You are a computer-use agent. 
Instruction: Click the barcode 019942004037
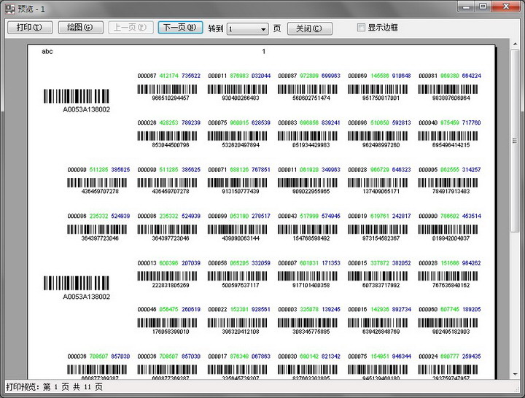448,230
